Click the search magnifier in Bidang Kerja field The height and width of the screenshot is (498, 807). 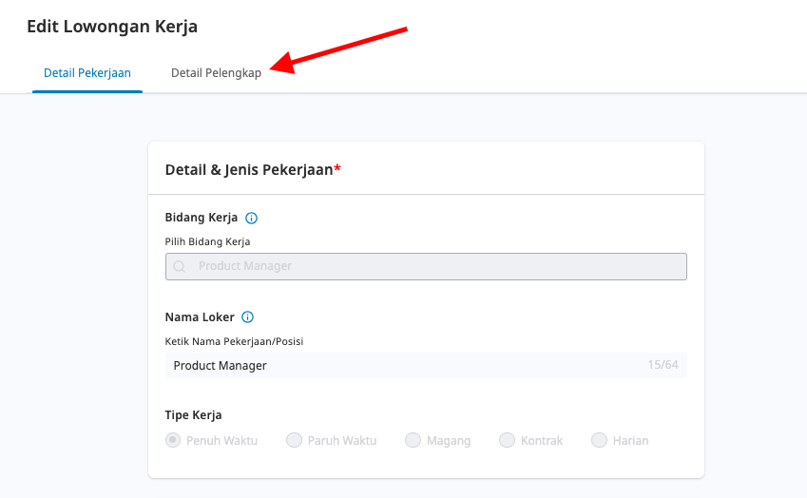pyautogui.click(x=179, y=266)
